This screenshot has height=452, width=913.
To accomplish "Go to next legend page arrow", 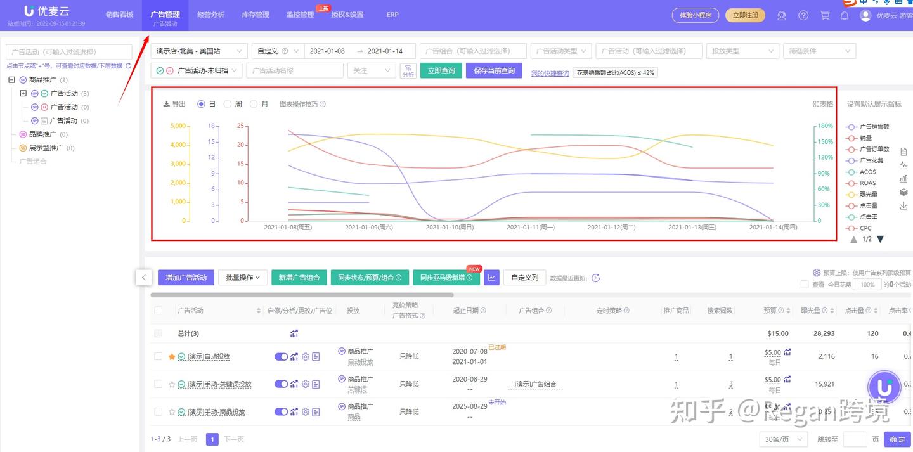I will click(880, 239).
